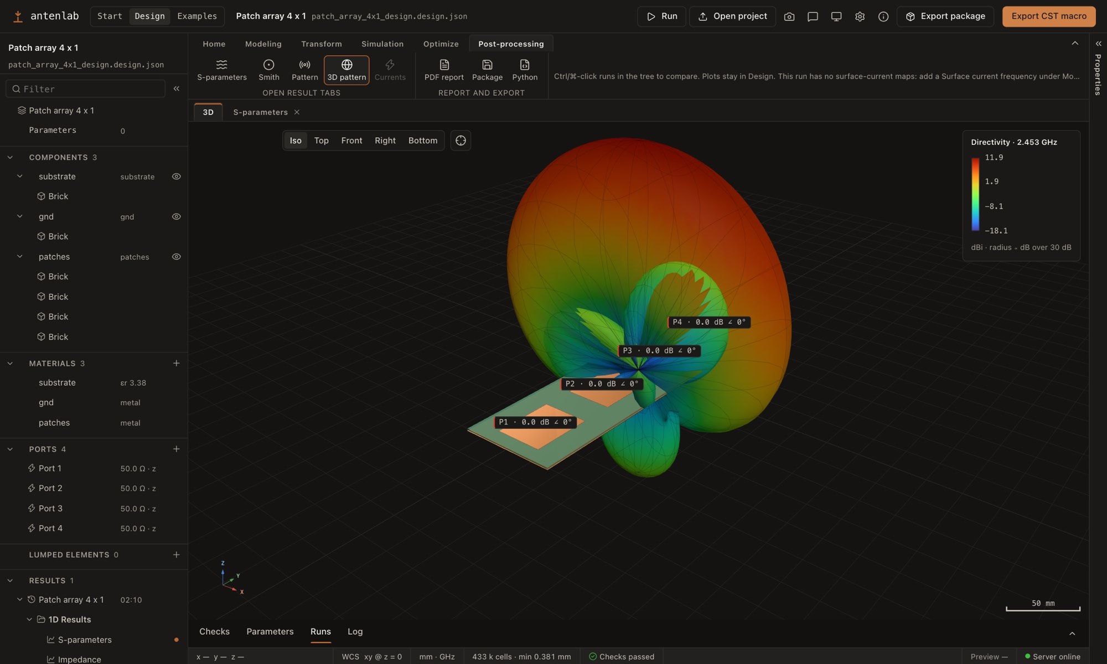1107x664 pixels.
Task: Open settings gear in top bar
Action: click(x=860, y=17)
